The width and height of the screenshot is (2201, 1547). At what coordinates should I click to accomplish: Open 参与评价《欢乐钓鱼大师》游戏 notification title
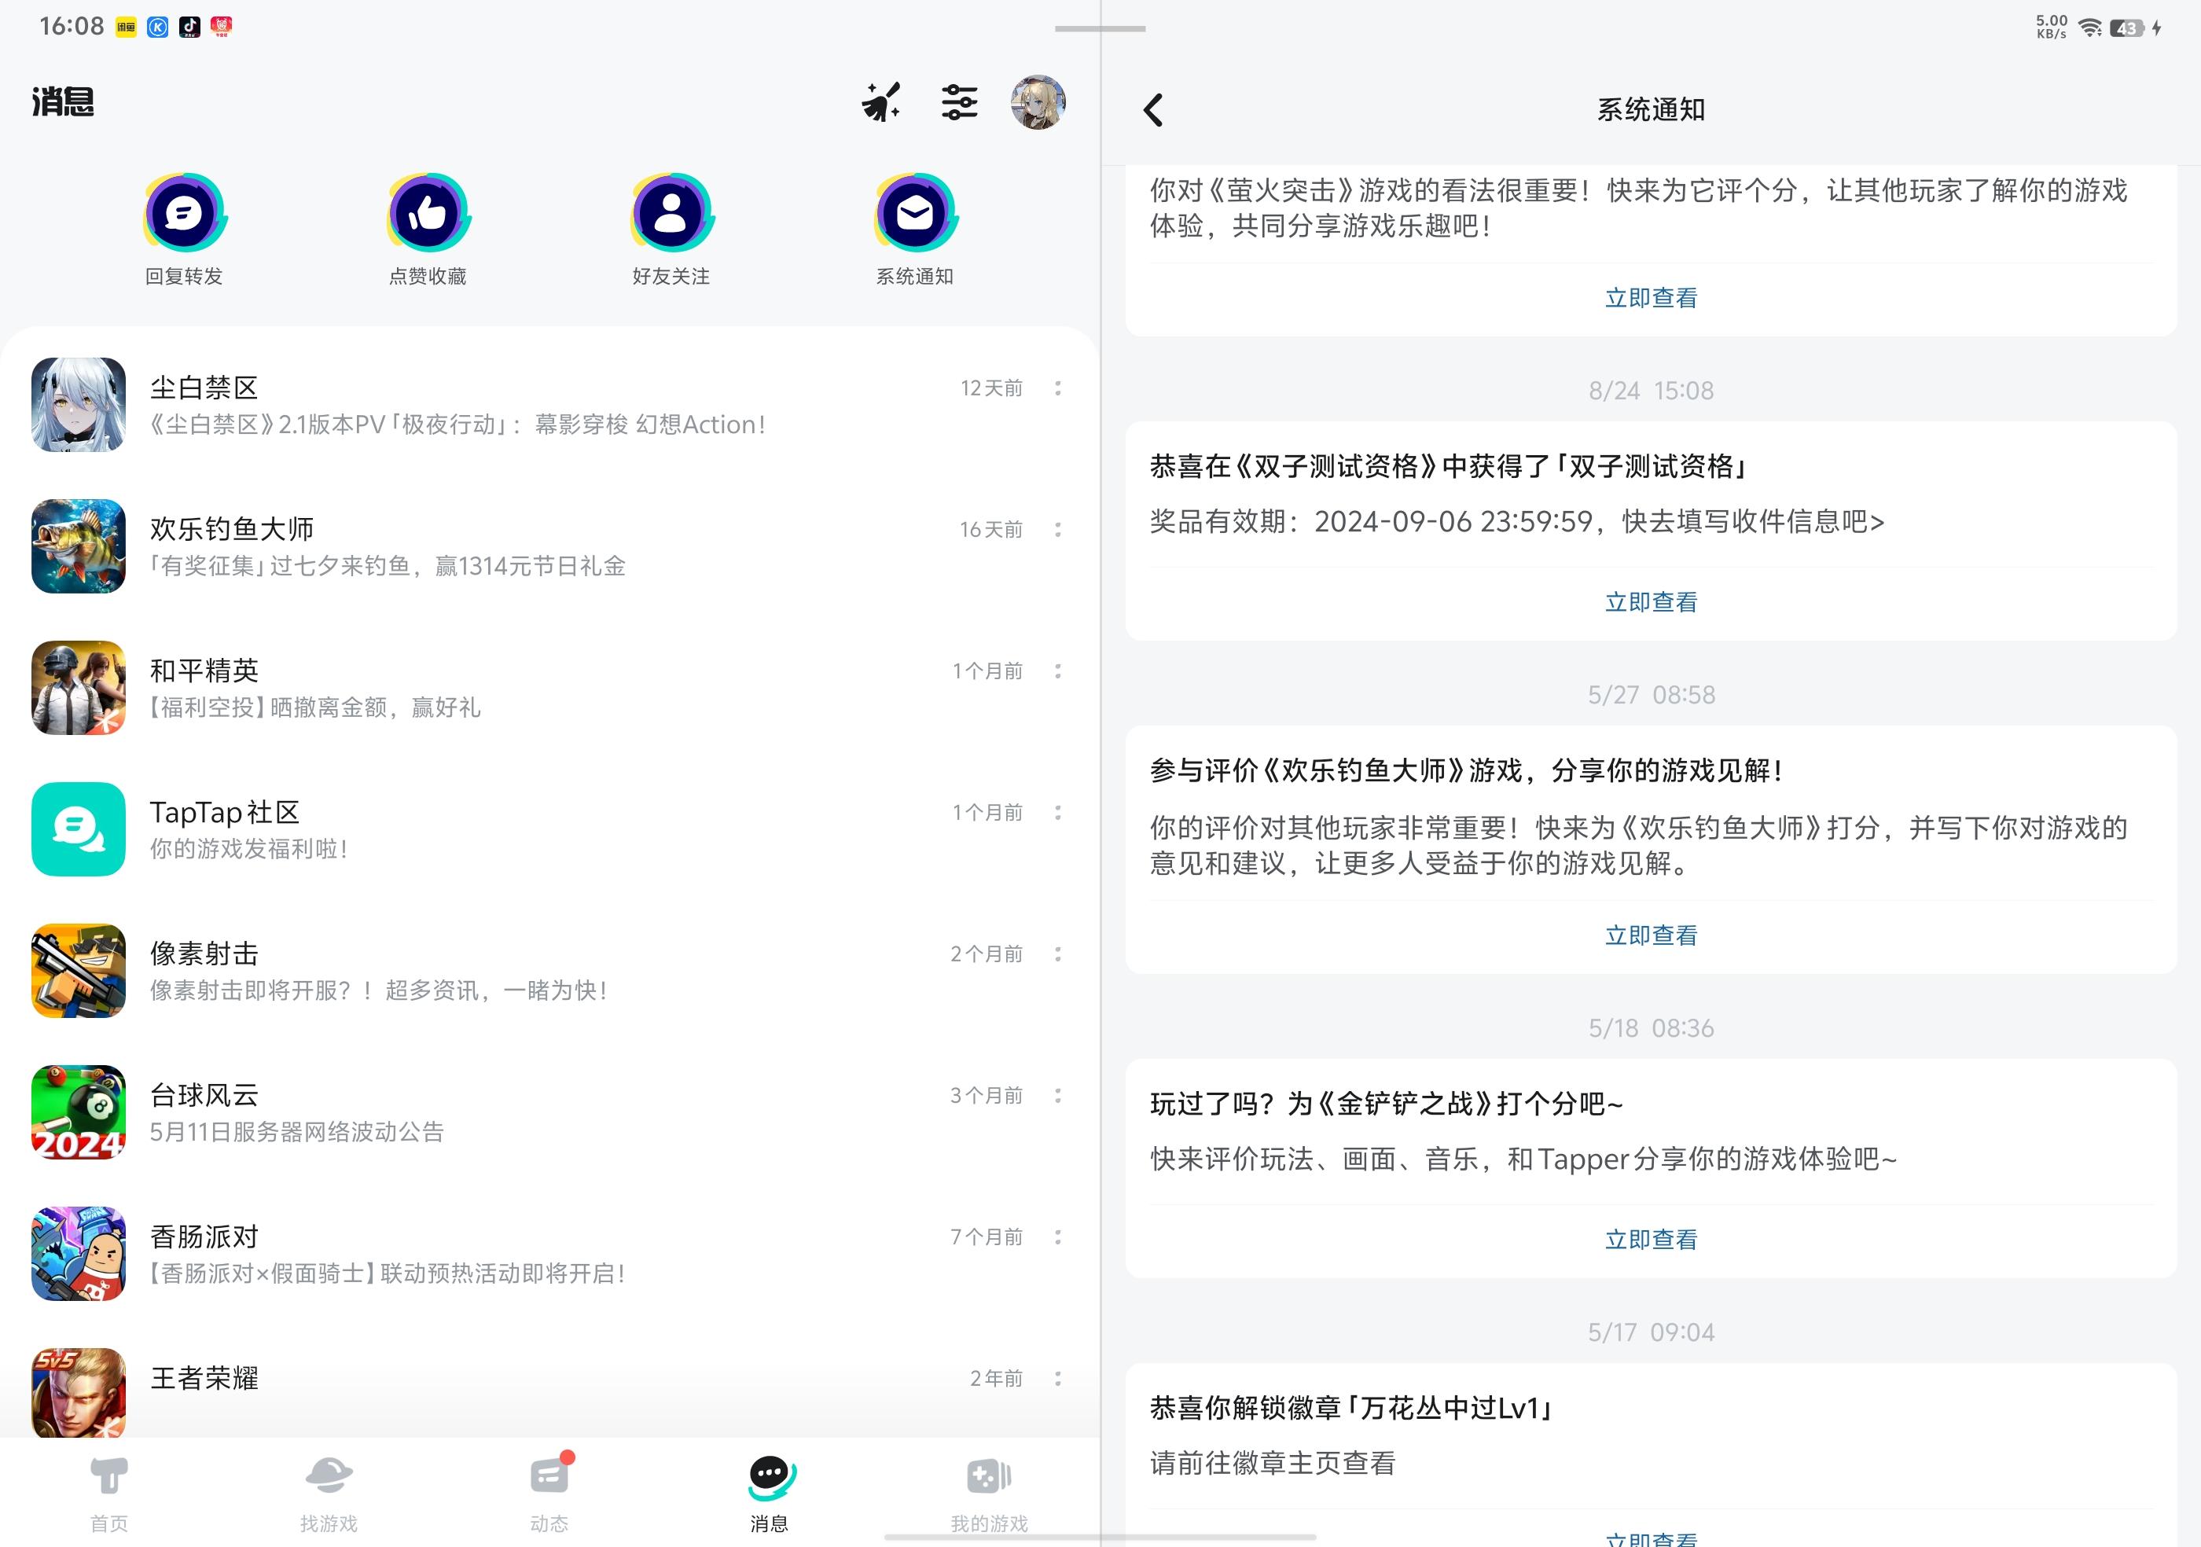(1466, 770)
